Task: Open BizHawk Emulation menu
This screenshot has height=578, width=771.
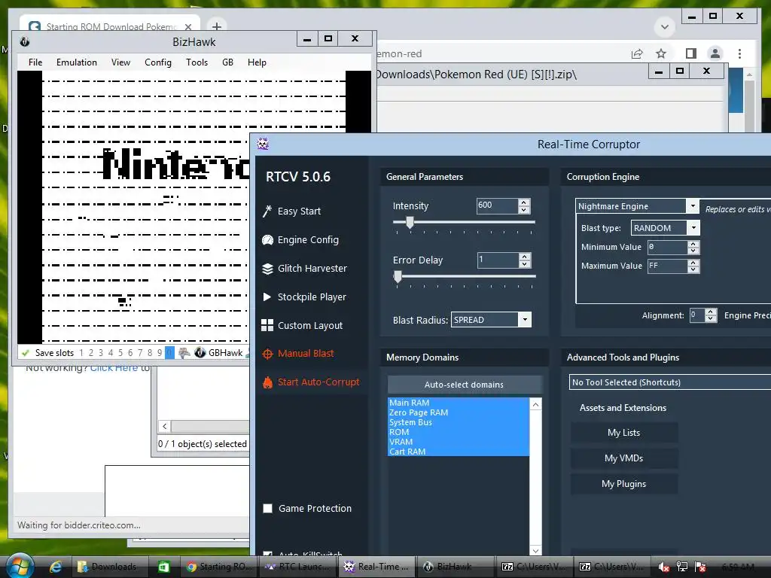Action: click(x=77, y=62)
